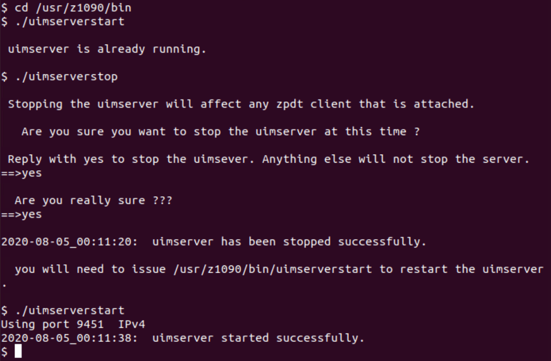Click the "has been stopped successfully." text

(x=323, y=242)
